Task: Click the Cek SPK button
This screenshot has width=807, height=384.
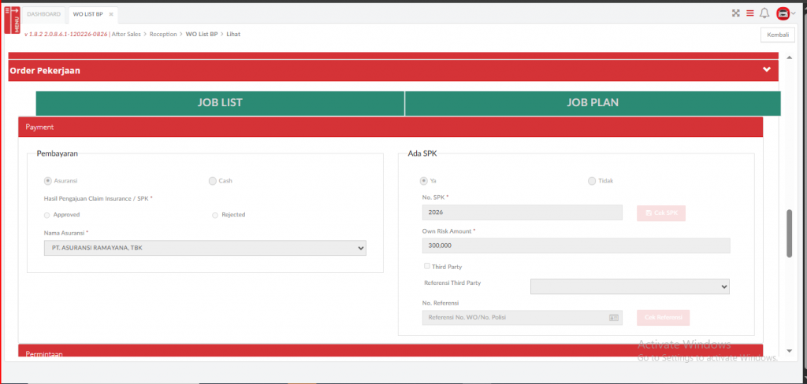Action: [660, 213]
